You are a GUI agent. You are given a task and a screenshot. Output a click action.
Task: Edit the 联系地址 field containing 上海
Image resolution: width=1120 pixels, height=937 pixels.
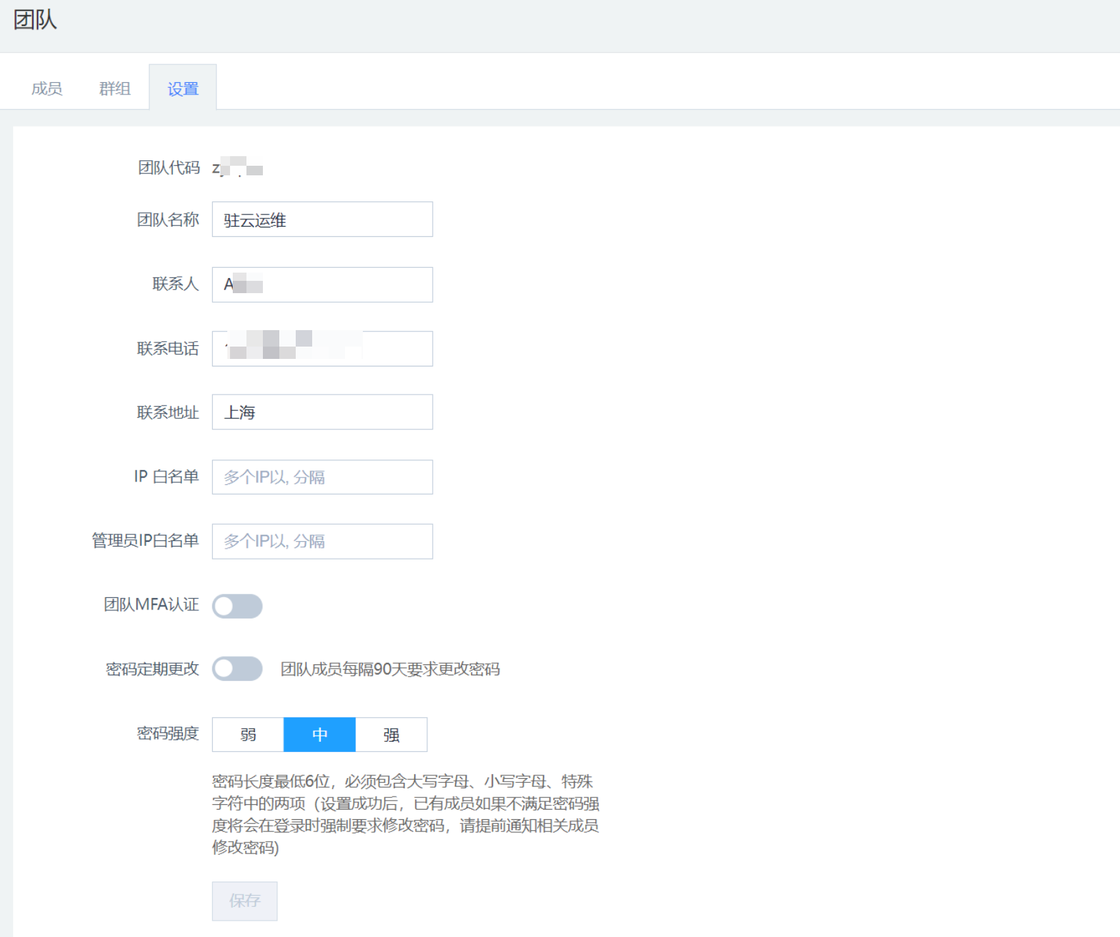(x=322, y=412)
